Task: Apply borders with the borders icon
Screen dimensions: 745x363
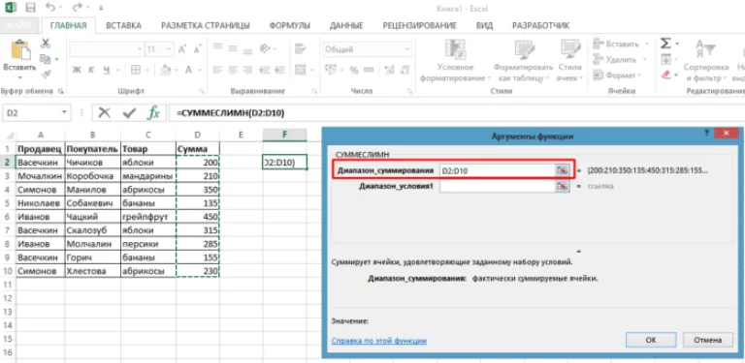Action: click(x=136, y=70)
